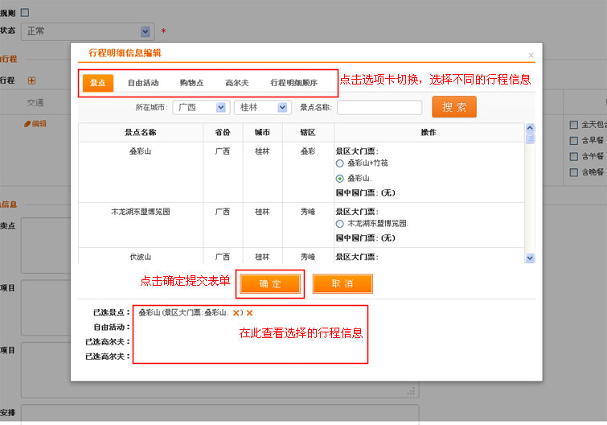Screen dimensions: 607x425
Task: Click the 确定 confirm button
Action: pyautogui.click(x=270, y=283)
